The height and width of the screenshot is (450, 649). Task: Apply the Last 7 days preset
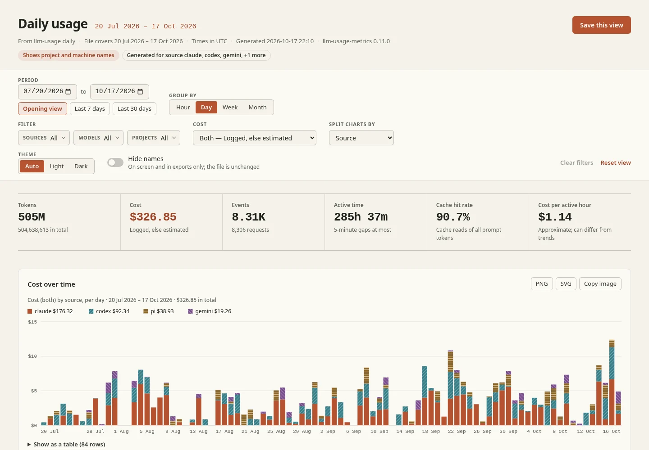click(x=90, y=108)
